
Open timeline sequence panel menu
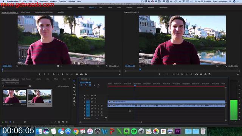[89, 79]
